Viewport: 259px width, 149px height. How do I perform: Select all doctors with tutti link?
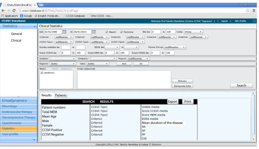pyautogui.click(x=55, y=69)
